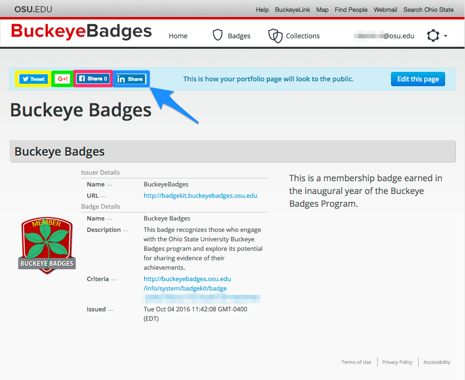Open the Map link
Viewport: 465px width, 380px height.
click(x=322, y=10)
